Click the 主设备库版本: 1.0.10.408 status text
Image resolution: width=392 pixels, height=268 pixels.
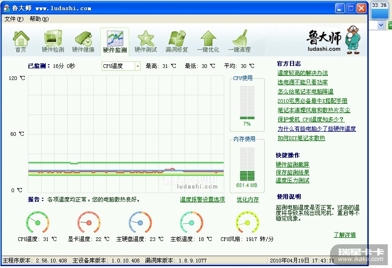tap(106, 261)
